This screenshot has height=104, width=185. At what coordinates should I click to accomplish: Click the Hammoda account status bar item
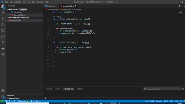pos(23,101)
